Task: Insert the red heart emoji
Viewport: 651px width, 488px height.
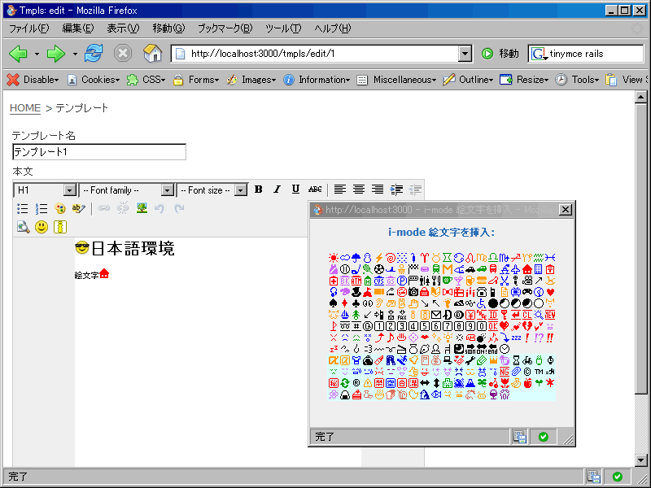Action: pyautogui.click(x=550, y=292)
